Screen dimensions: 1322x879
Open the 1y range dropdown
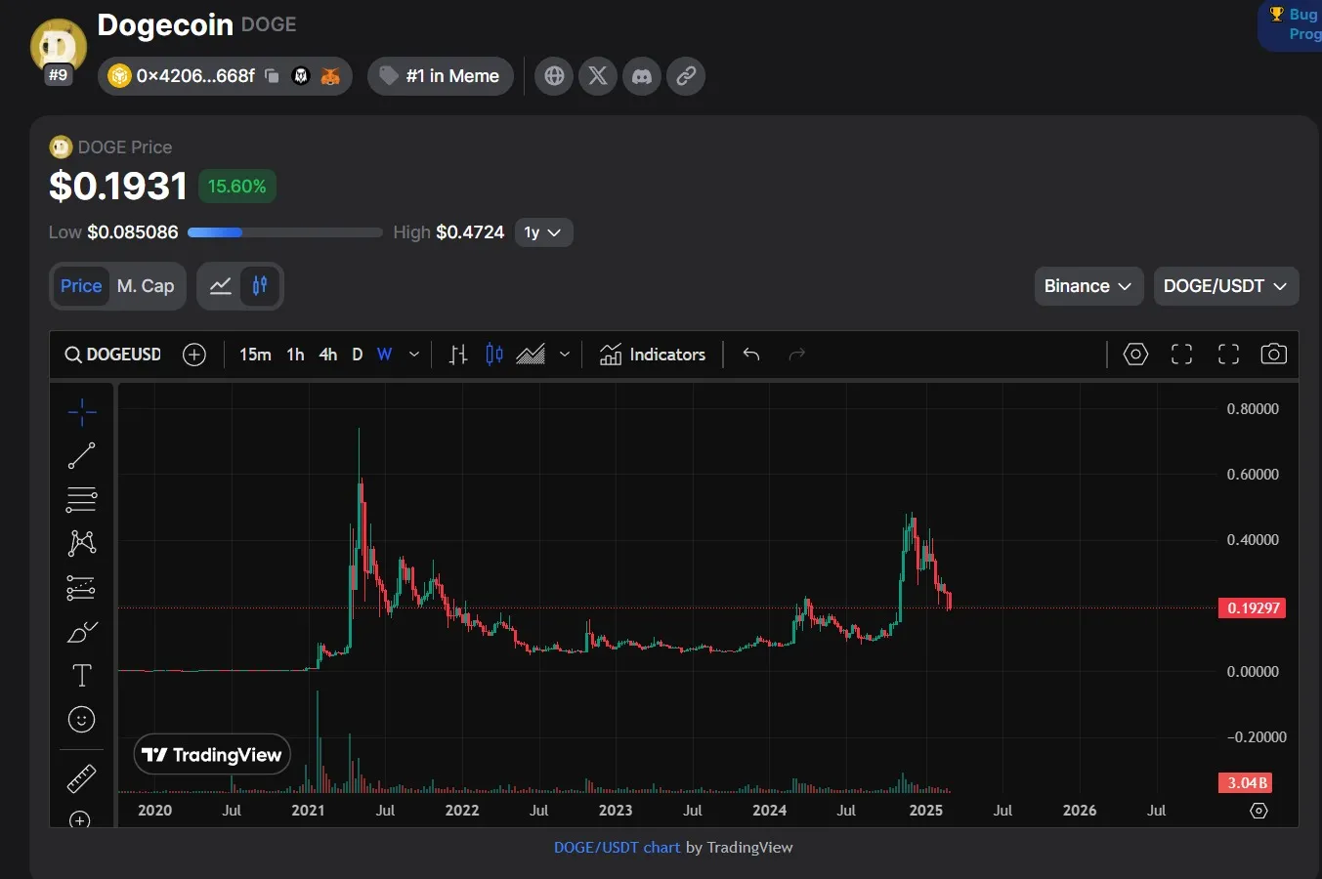542,232
